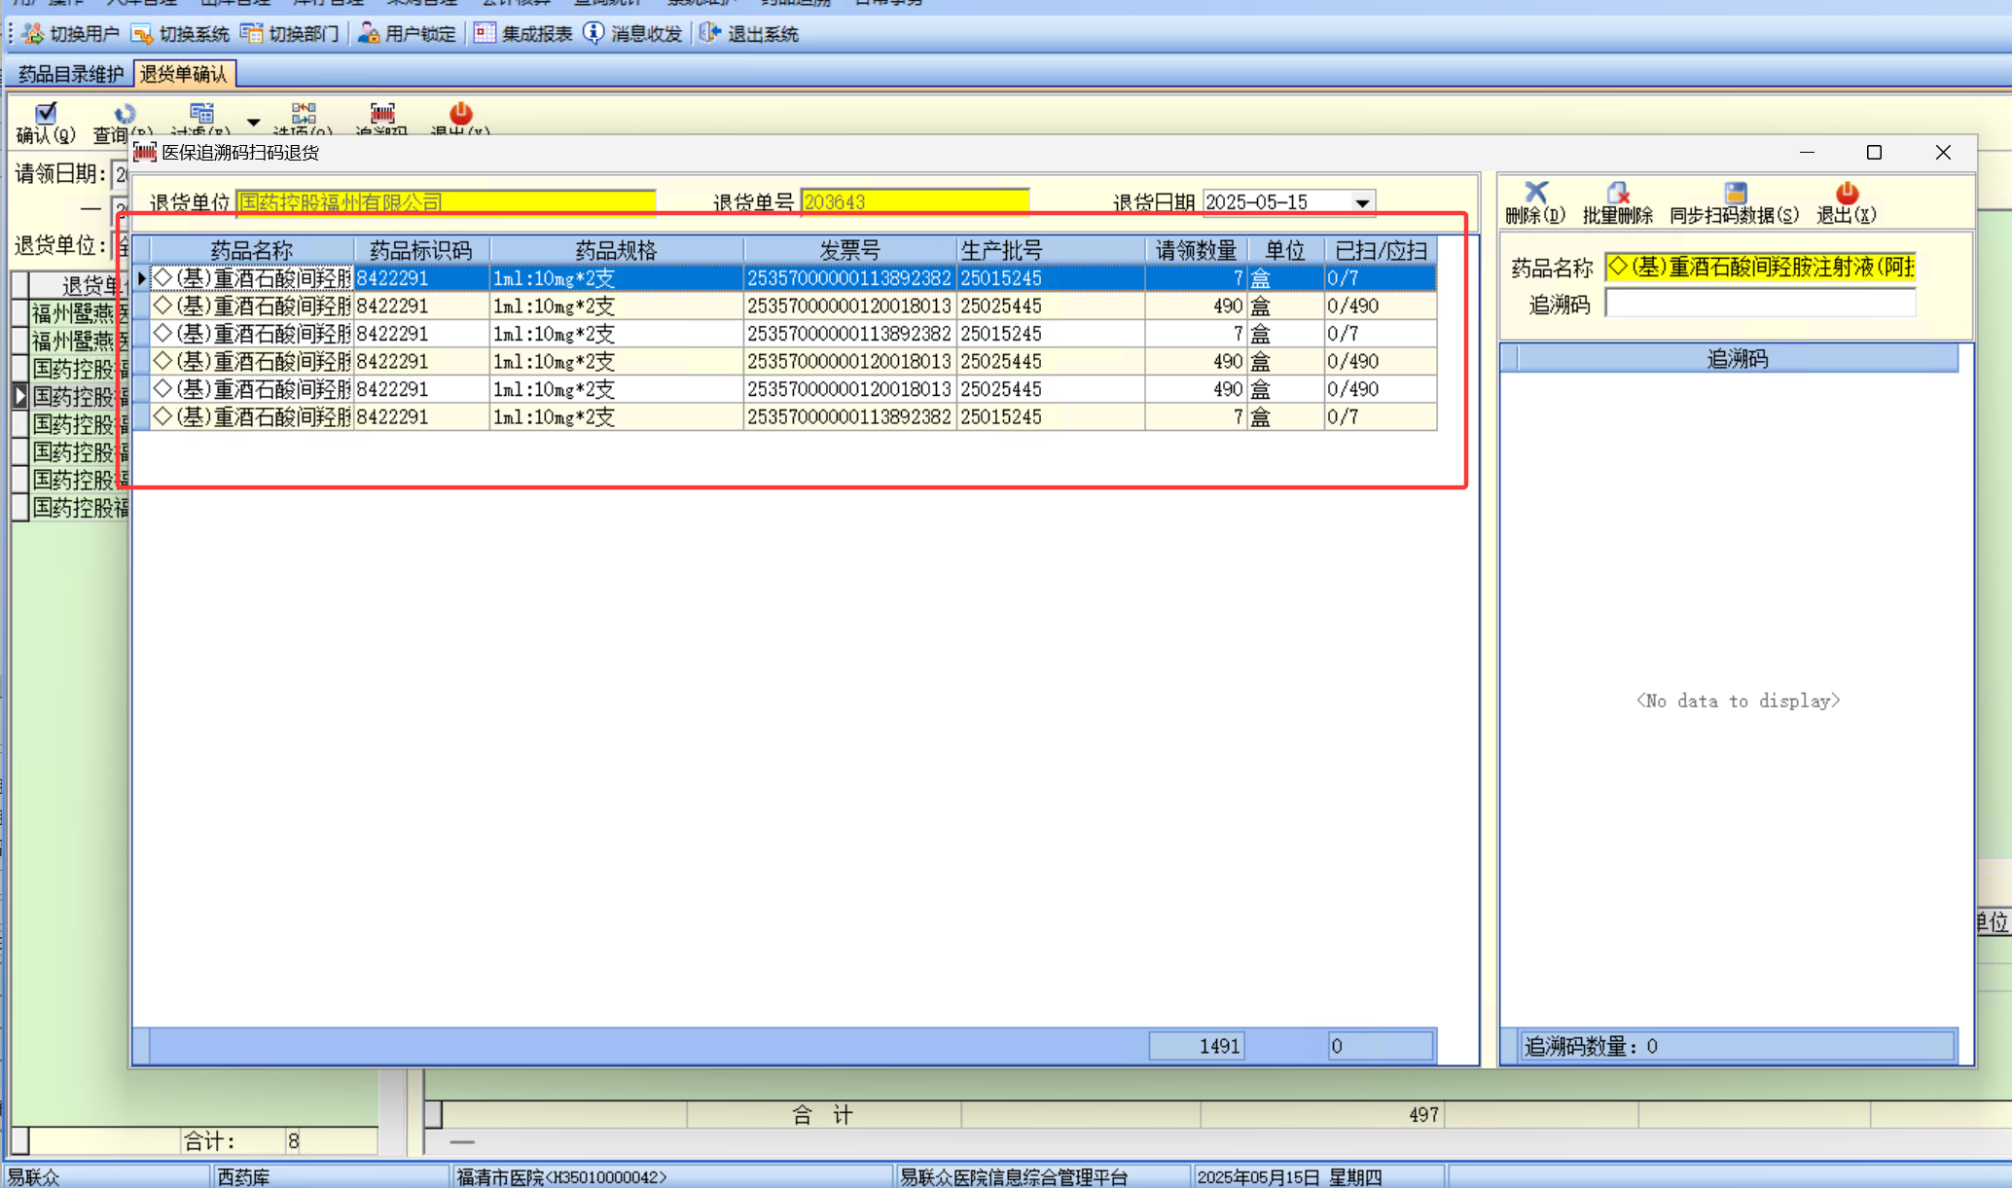
Task: Click 退出系统 exit system icon
Action: (x=710, y=34)
